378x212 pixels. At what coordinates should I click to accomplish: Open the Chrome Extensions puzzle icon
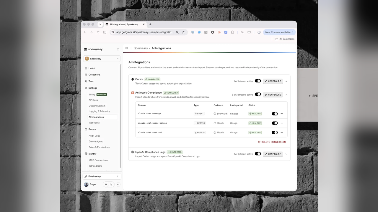(232, 32)
